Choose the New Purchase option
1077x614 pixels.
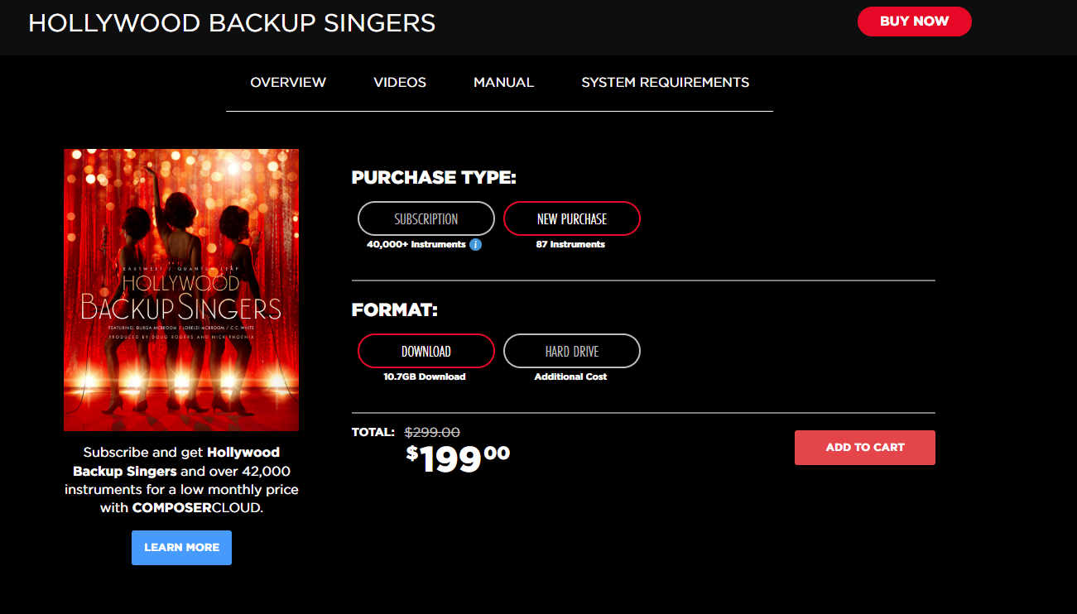[x=571, y=219]
